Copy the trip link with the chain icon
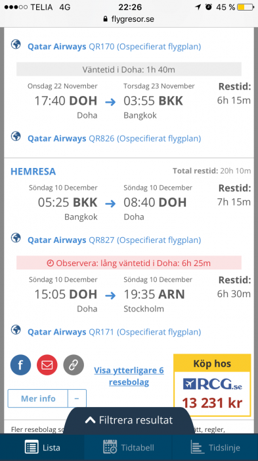 74,365
